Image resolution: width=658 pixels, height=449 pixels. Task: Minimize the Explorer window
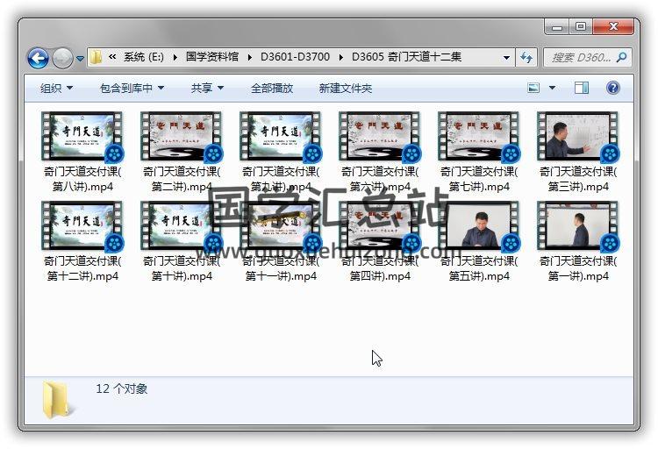pyautogui.click(x=557, y=27)
